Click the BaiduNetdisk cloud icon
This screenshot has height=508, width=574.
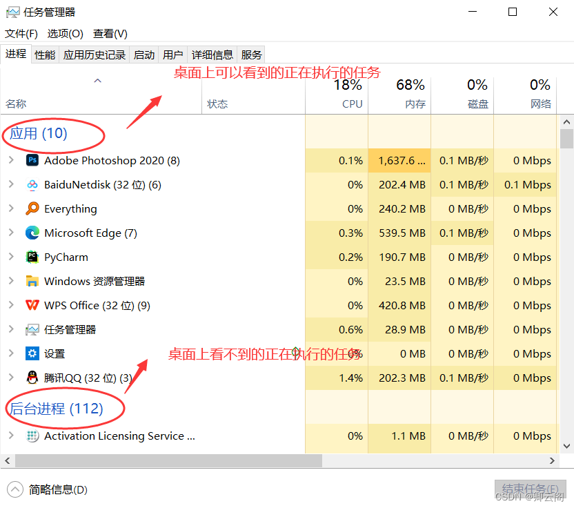coord(32,184)
